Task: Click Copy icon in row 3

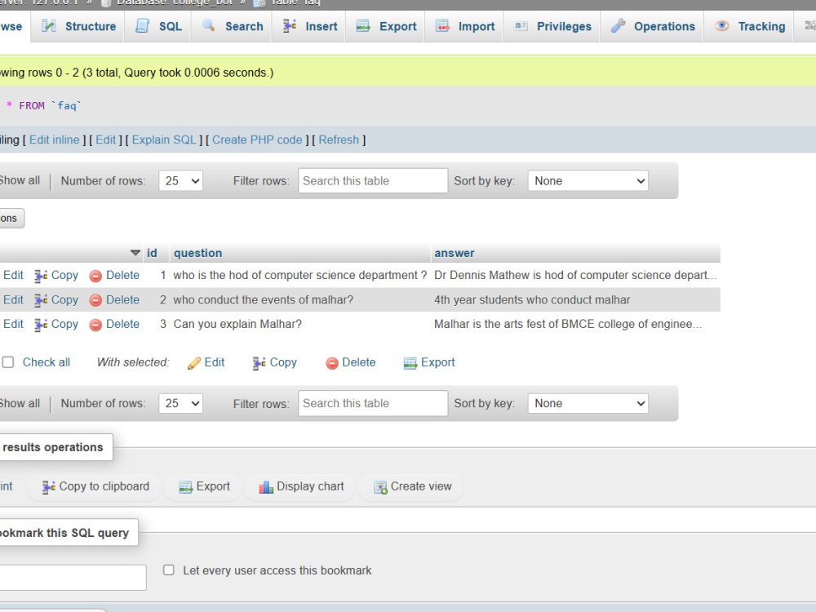Action: pyautogui.click(x=41, y=325)
